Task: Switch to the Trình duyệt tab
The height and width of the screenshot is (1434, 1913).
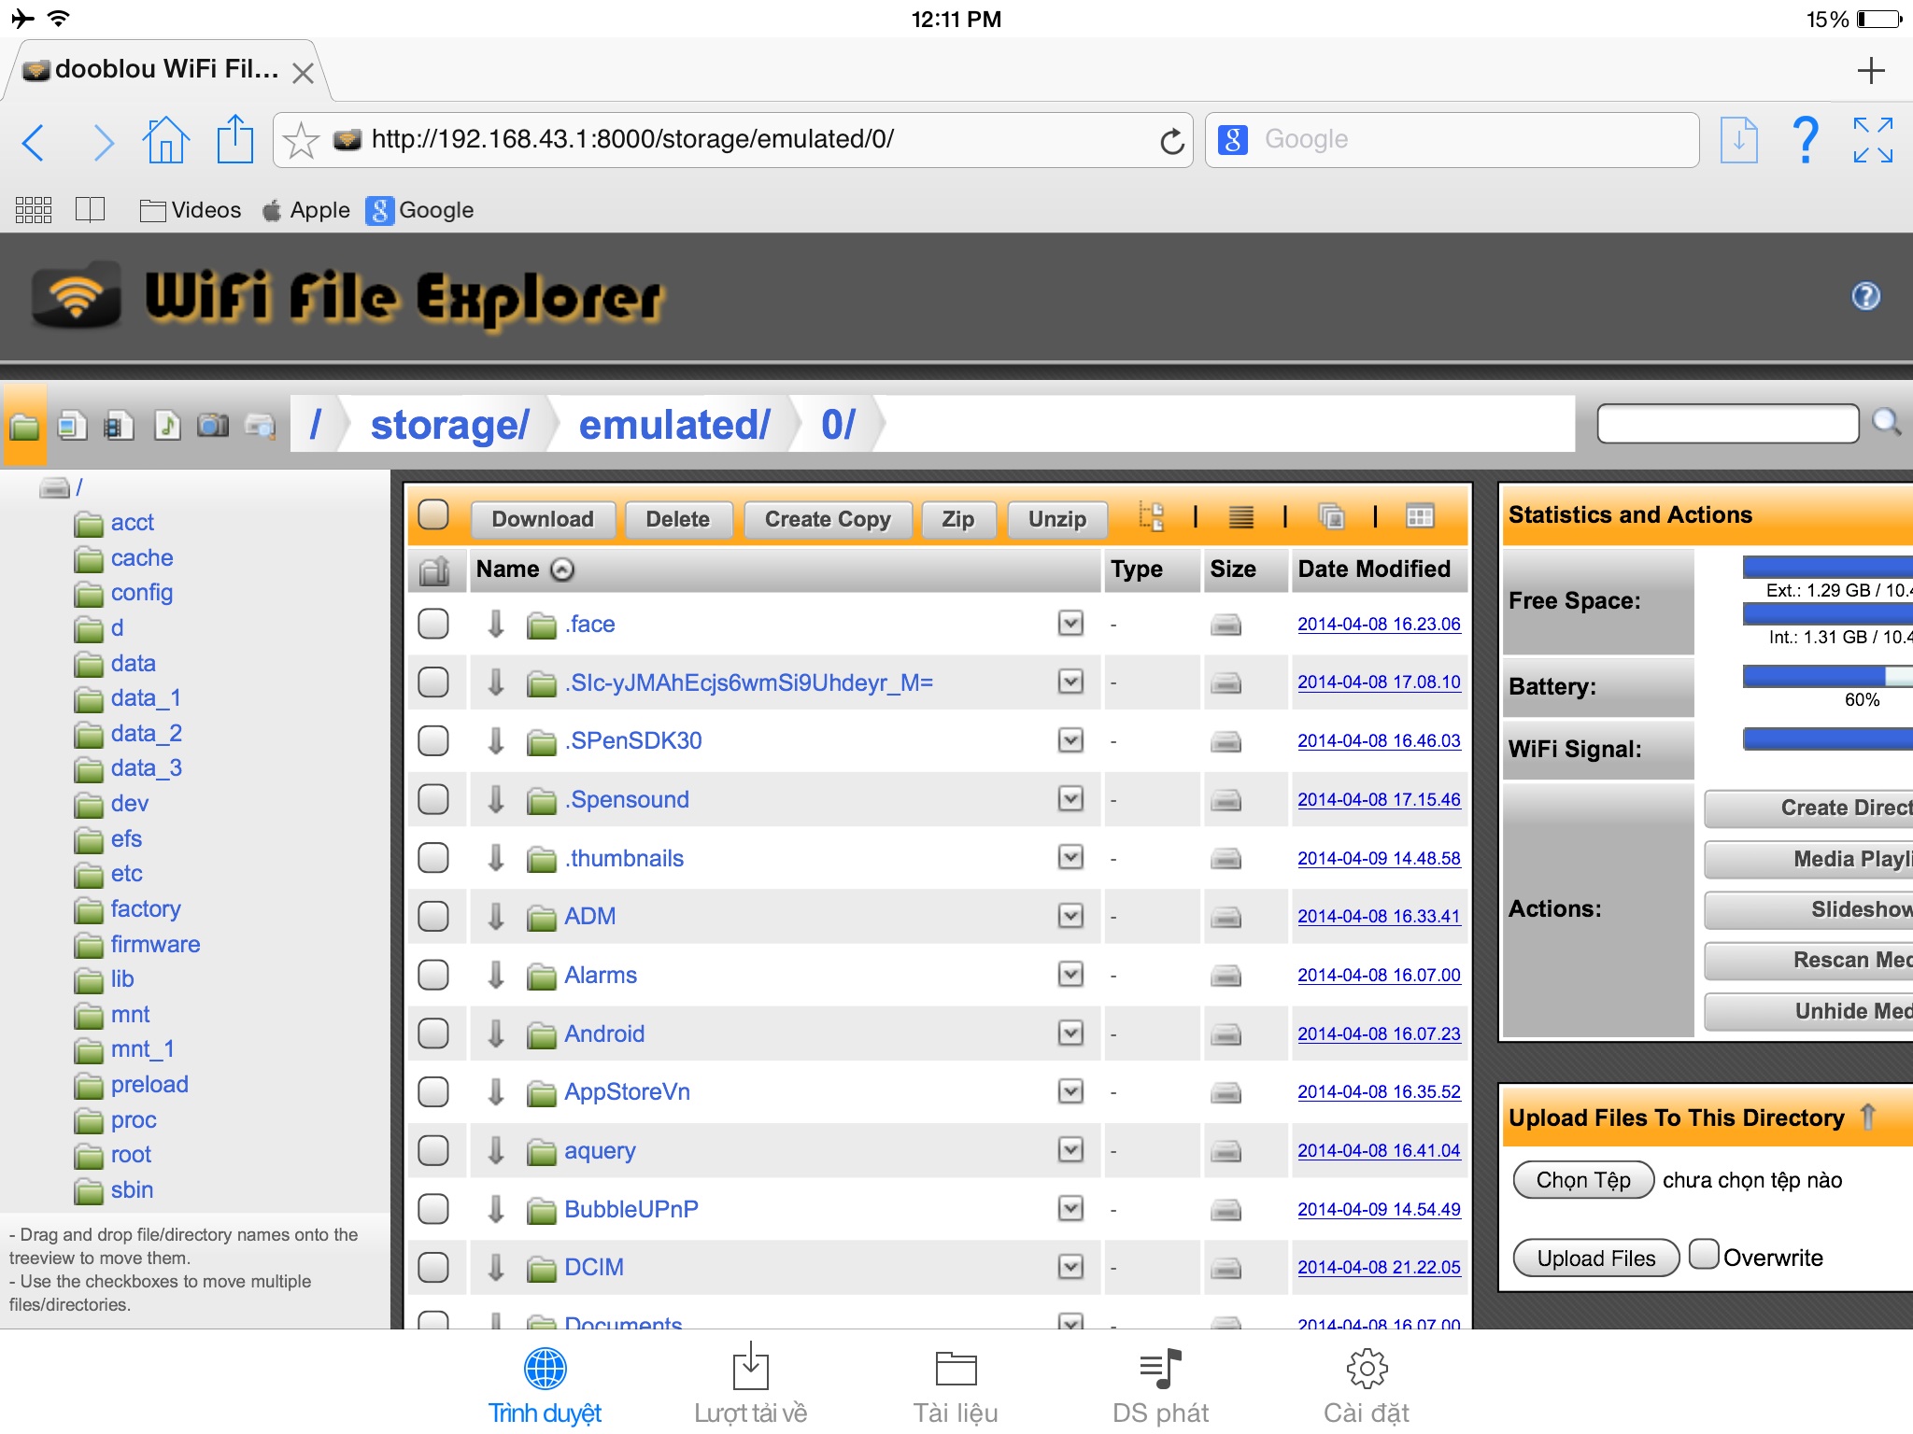Action: 545,1385
